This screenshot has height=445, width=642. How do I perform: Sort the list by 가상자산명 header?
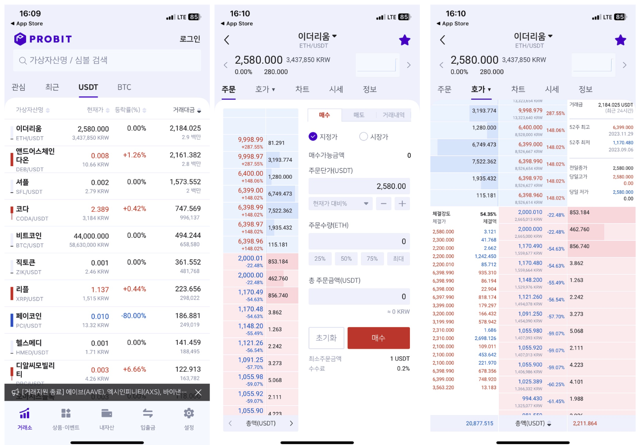pos(33,110)
